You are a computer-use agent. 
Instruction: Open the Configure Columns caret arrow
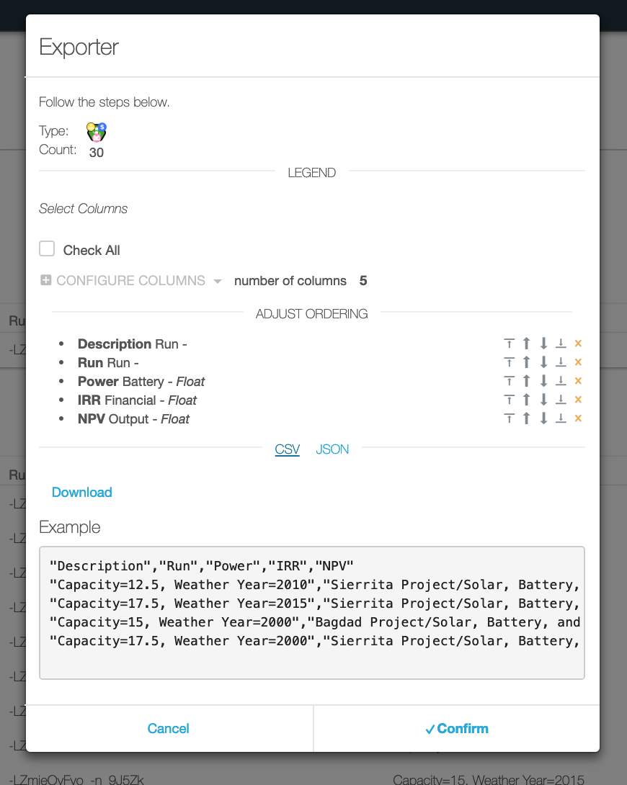click(218, 282)
